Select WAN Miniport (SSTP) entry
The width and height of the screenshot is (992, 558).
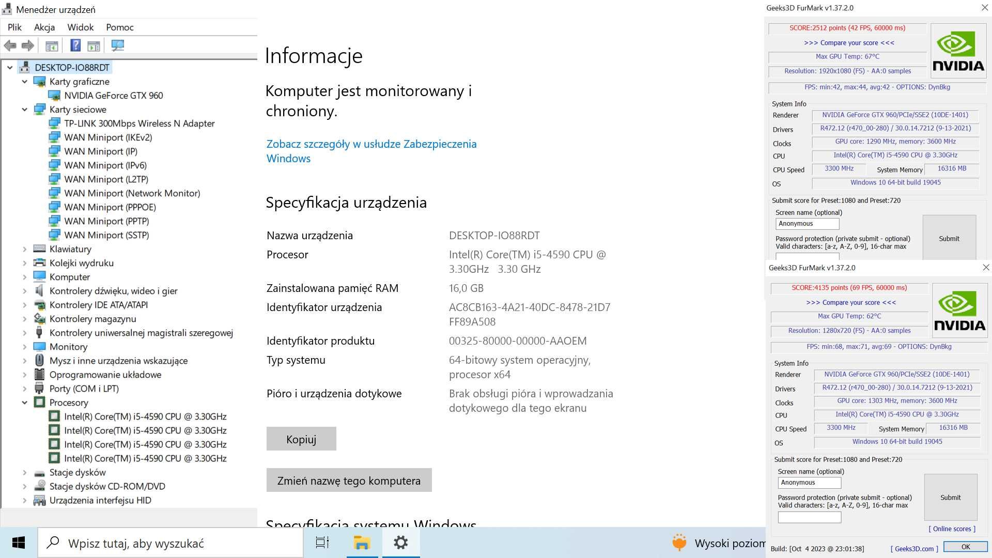tap(106, 235)
